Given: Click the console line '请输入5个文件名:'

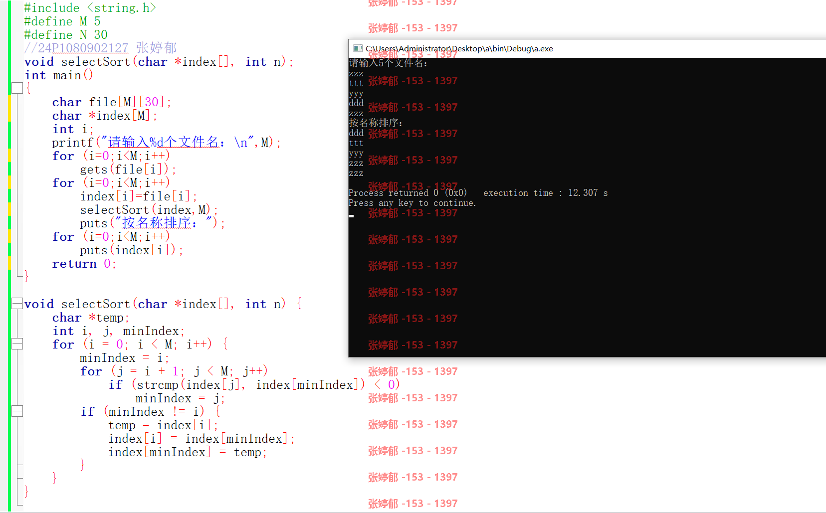Looking at the screenshot, I should tap(389, 63).
